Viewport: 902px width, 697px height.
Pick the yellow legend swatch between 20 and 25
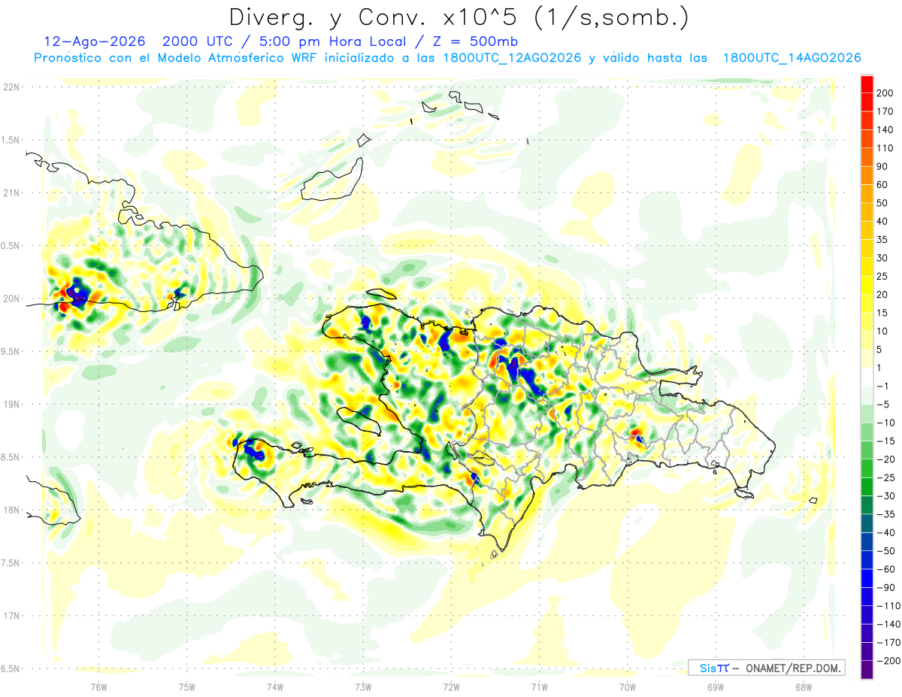867,285
